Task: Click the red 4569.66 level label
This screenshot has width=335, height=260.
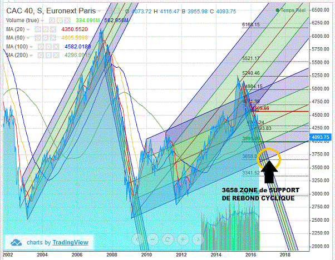Action: pyautogui.click(x=260, y=108)
